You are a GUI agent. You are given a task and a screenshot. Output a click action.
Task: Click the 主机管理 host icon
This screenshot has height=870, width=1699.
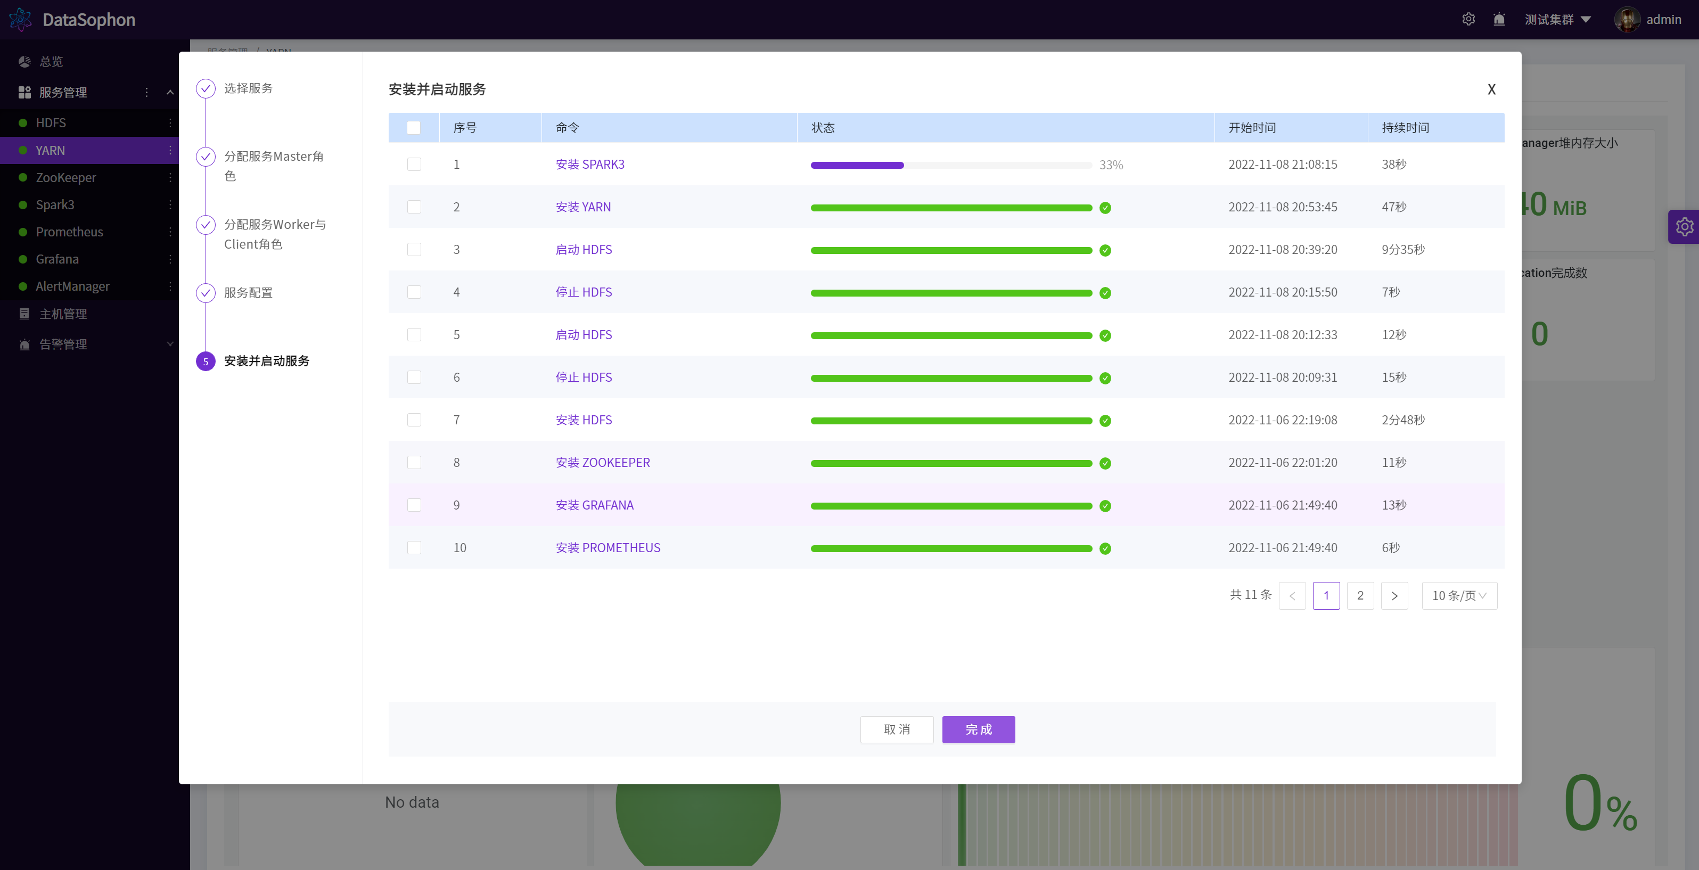24,313
